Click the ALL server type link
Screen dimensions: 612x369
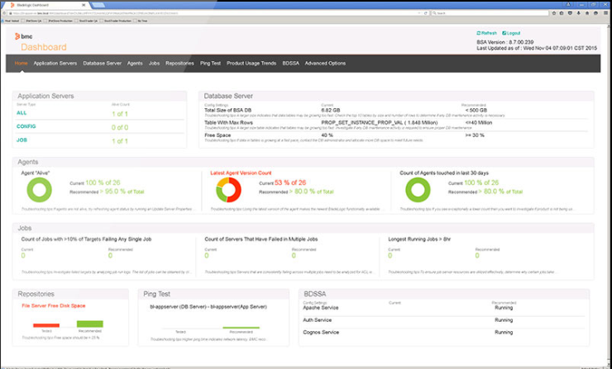pos(22,113)
